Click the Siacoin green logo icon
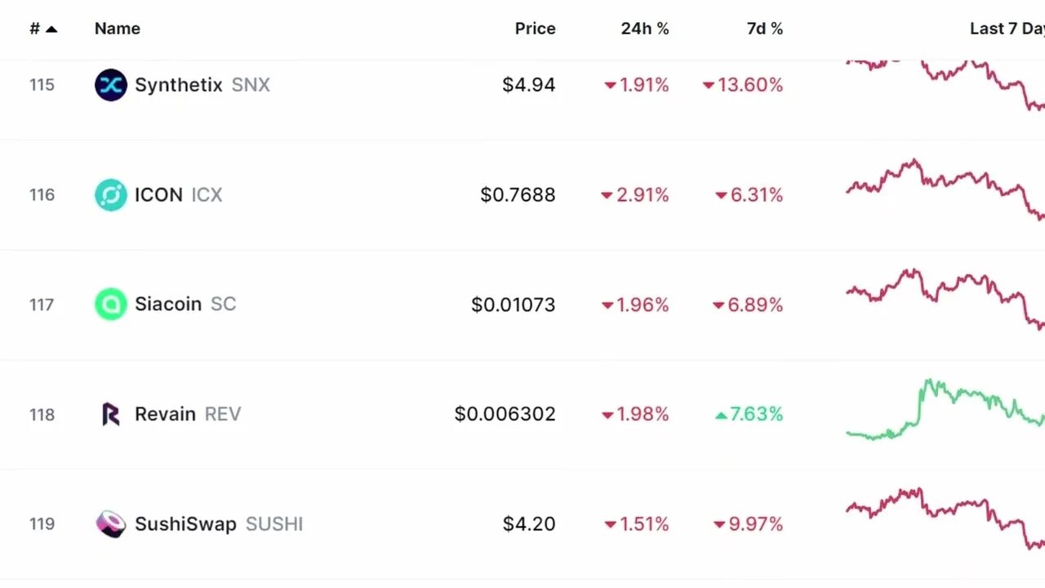 coord(110,305)
